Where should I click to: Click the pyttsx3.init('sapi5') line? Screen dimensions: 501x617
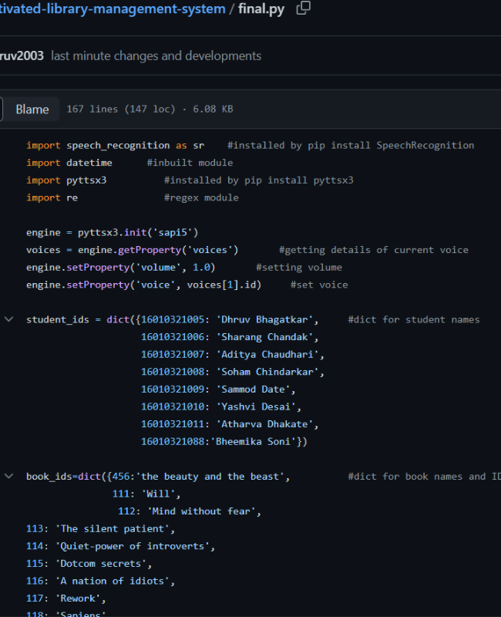(x=112, y=233)
